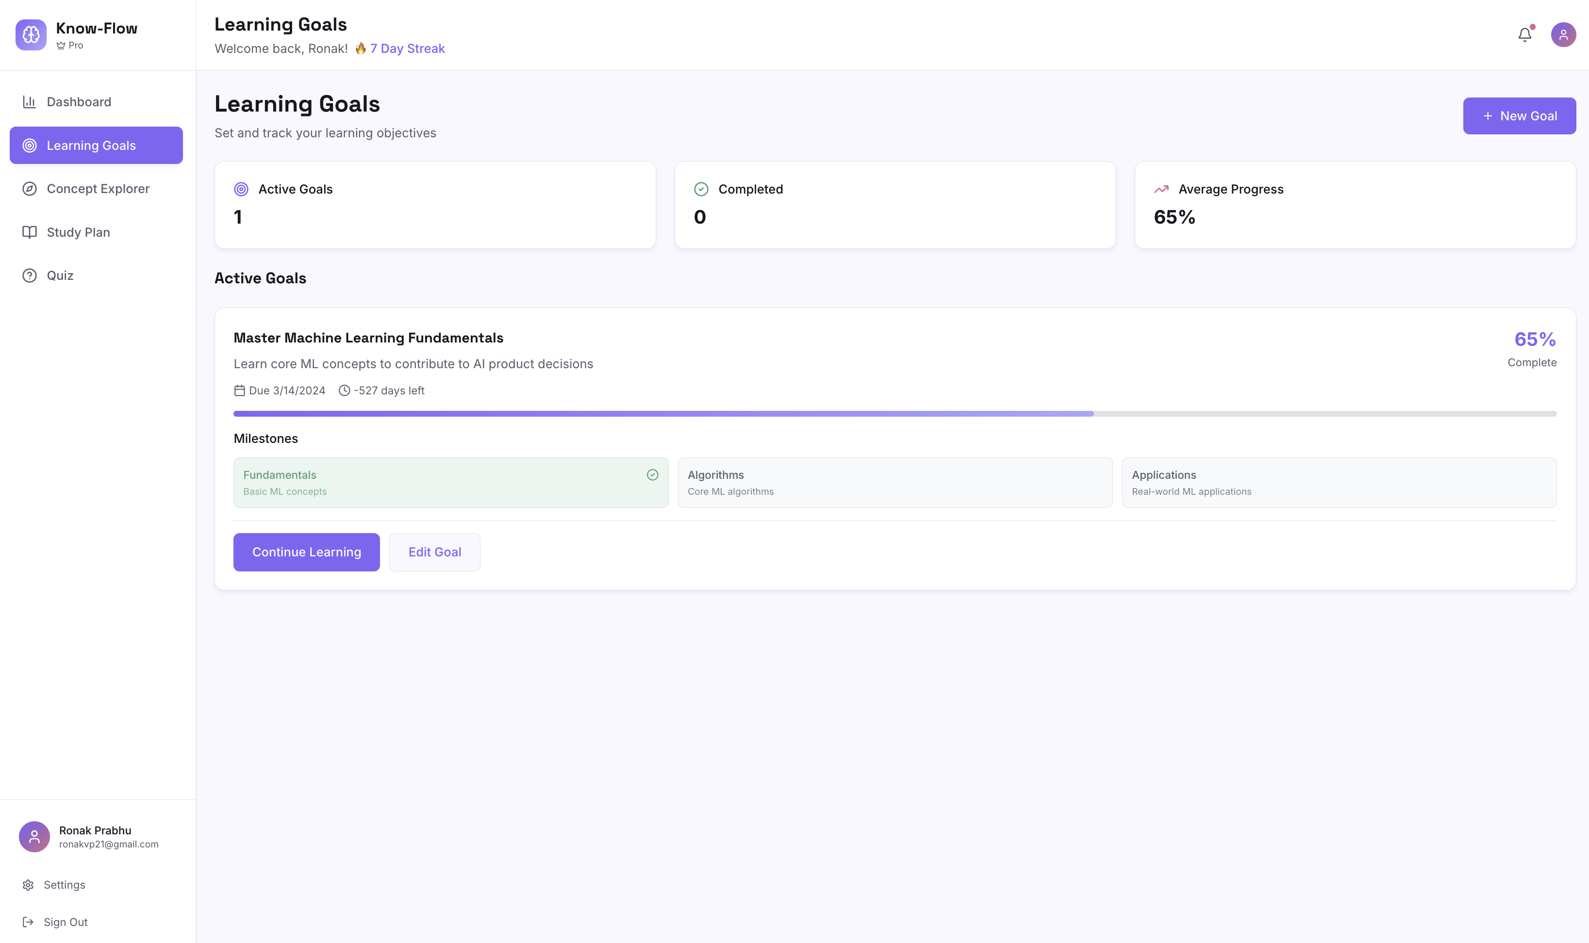Click the calendar icon next to due date
The width and height of the screenshot is (1589, 943).
(240, 391)
